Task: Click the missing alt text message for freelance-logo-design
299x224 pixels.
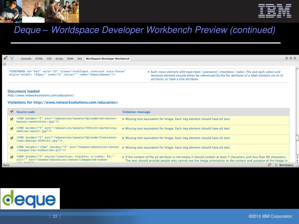Action: [x=178, y=138]
